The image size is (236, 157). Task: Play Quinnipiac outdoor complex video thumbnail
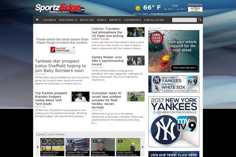click(136, 96)
